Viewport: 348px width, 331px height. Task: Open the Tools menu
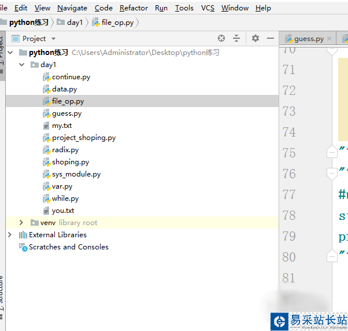click(184, 8)
